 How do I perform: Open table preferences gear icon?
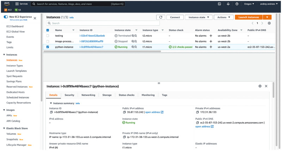[269, 23]
